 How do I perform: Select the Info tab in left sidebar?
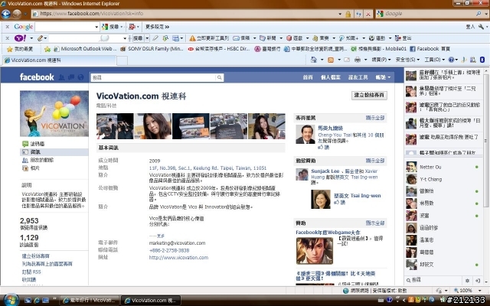54,152
